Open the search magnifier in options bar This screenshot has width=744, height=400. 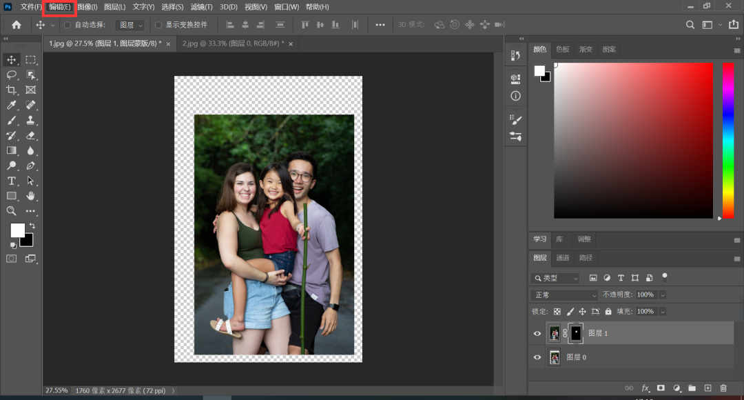690,25
